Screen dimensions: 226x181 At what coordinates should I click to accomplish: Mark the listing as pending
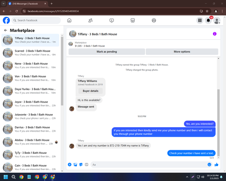click(107, 52)
